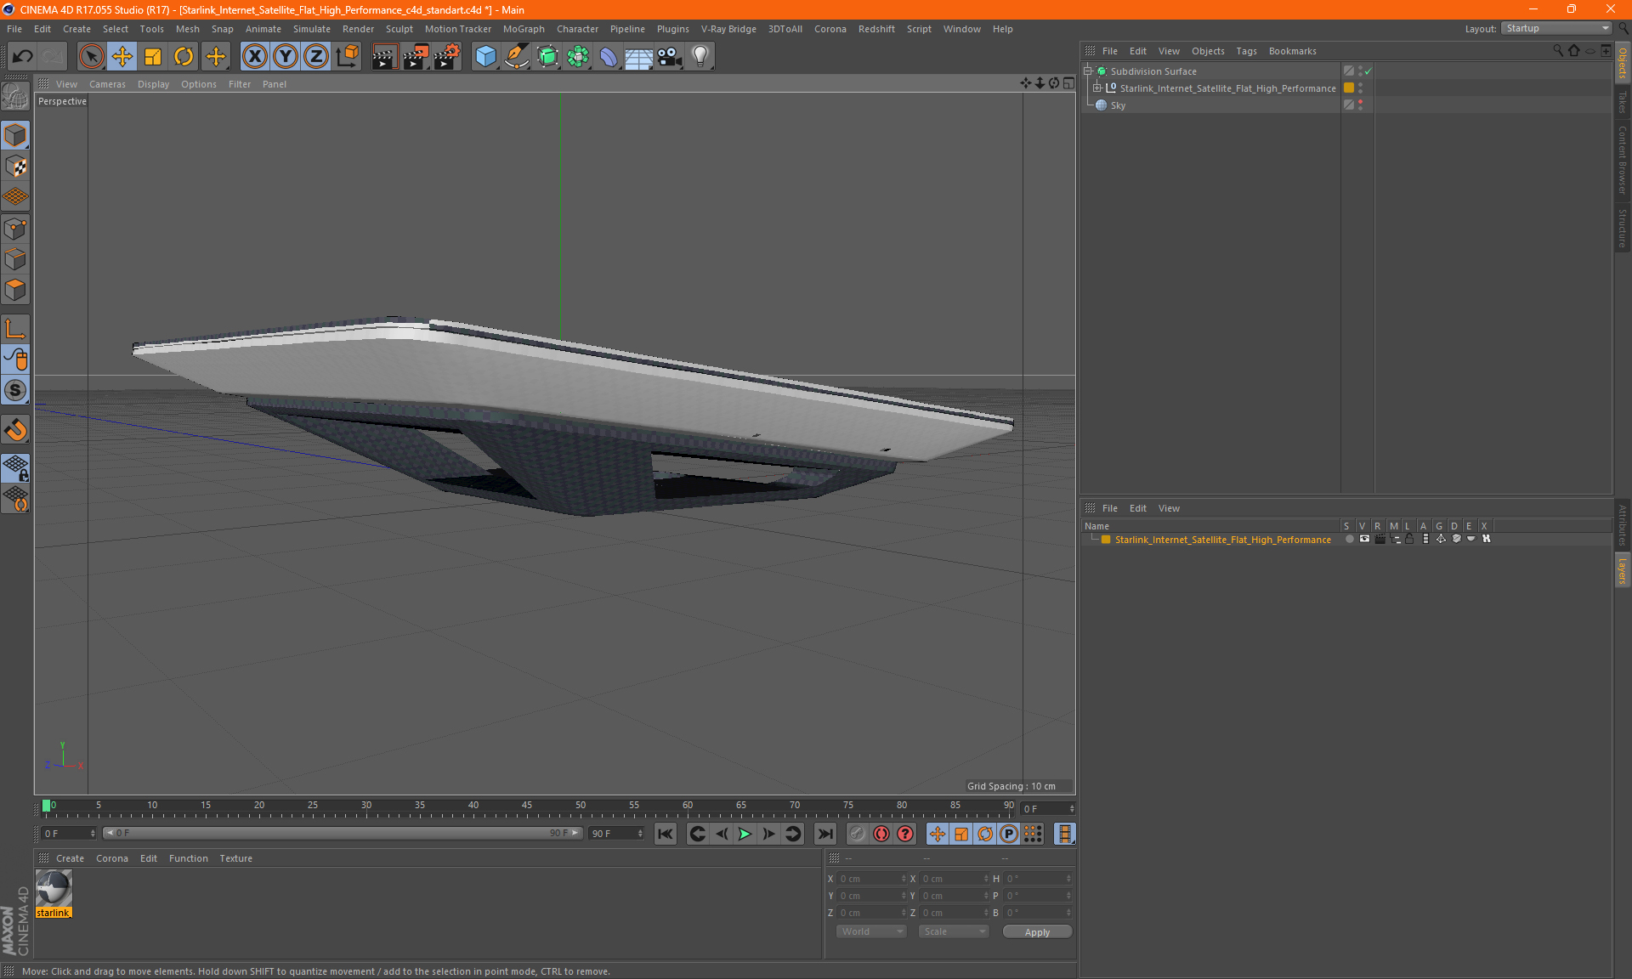Collapse the Subdivision Surface tree
The width and height of the screenshot is (1632, 979).
click(1088, 71)
